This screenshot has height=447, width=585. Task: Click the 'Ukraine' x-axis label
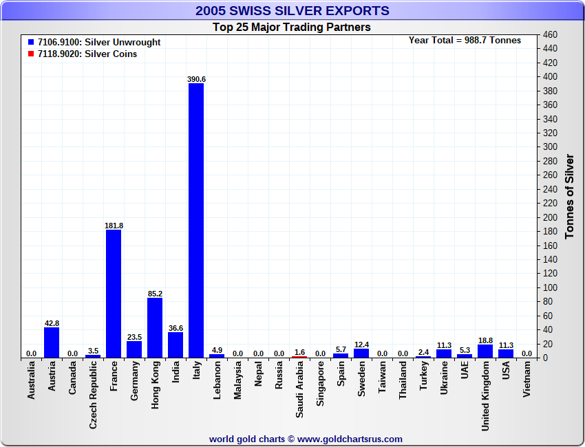tap(444, 378)
